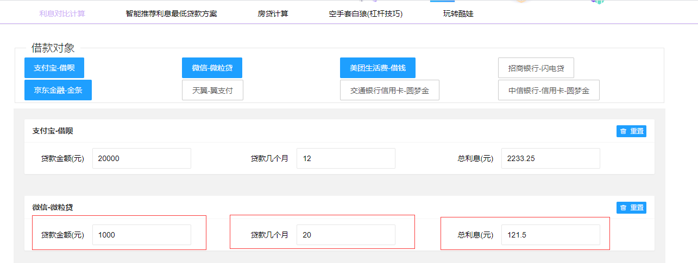Select the 招商银行-闪电贷 lender button
Image resolution: width=698 pixels, height=263 pixels.
[x=536, y=68]
